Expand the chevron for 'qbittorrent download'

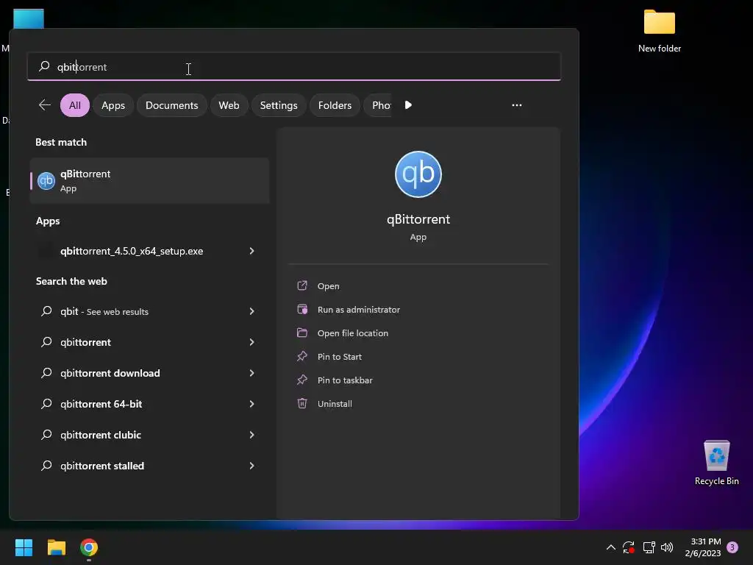251,373
